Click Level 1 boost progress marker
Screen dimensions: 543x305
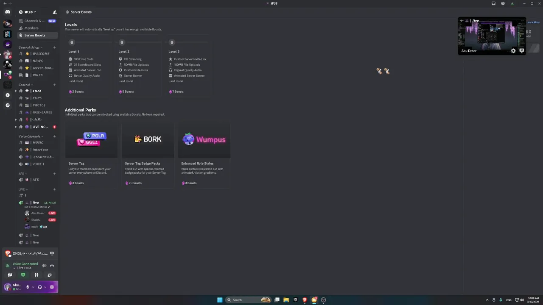pos(72,42)
